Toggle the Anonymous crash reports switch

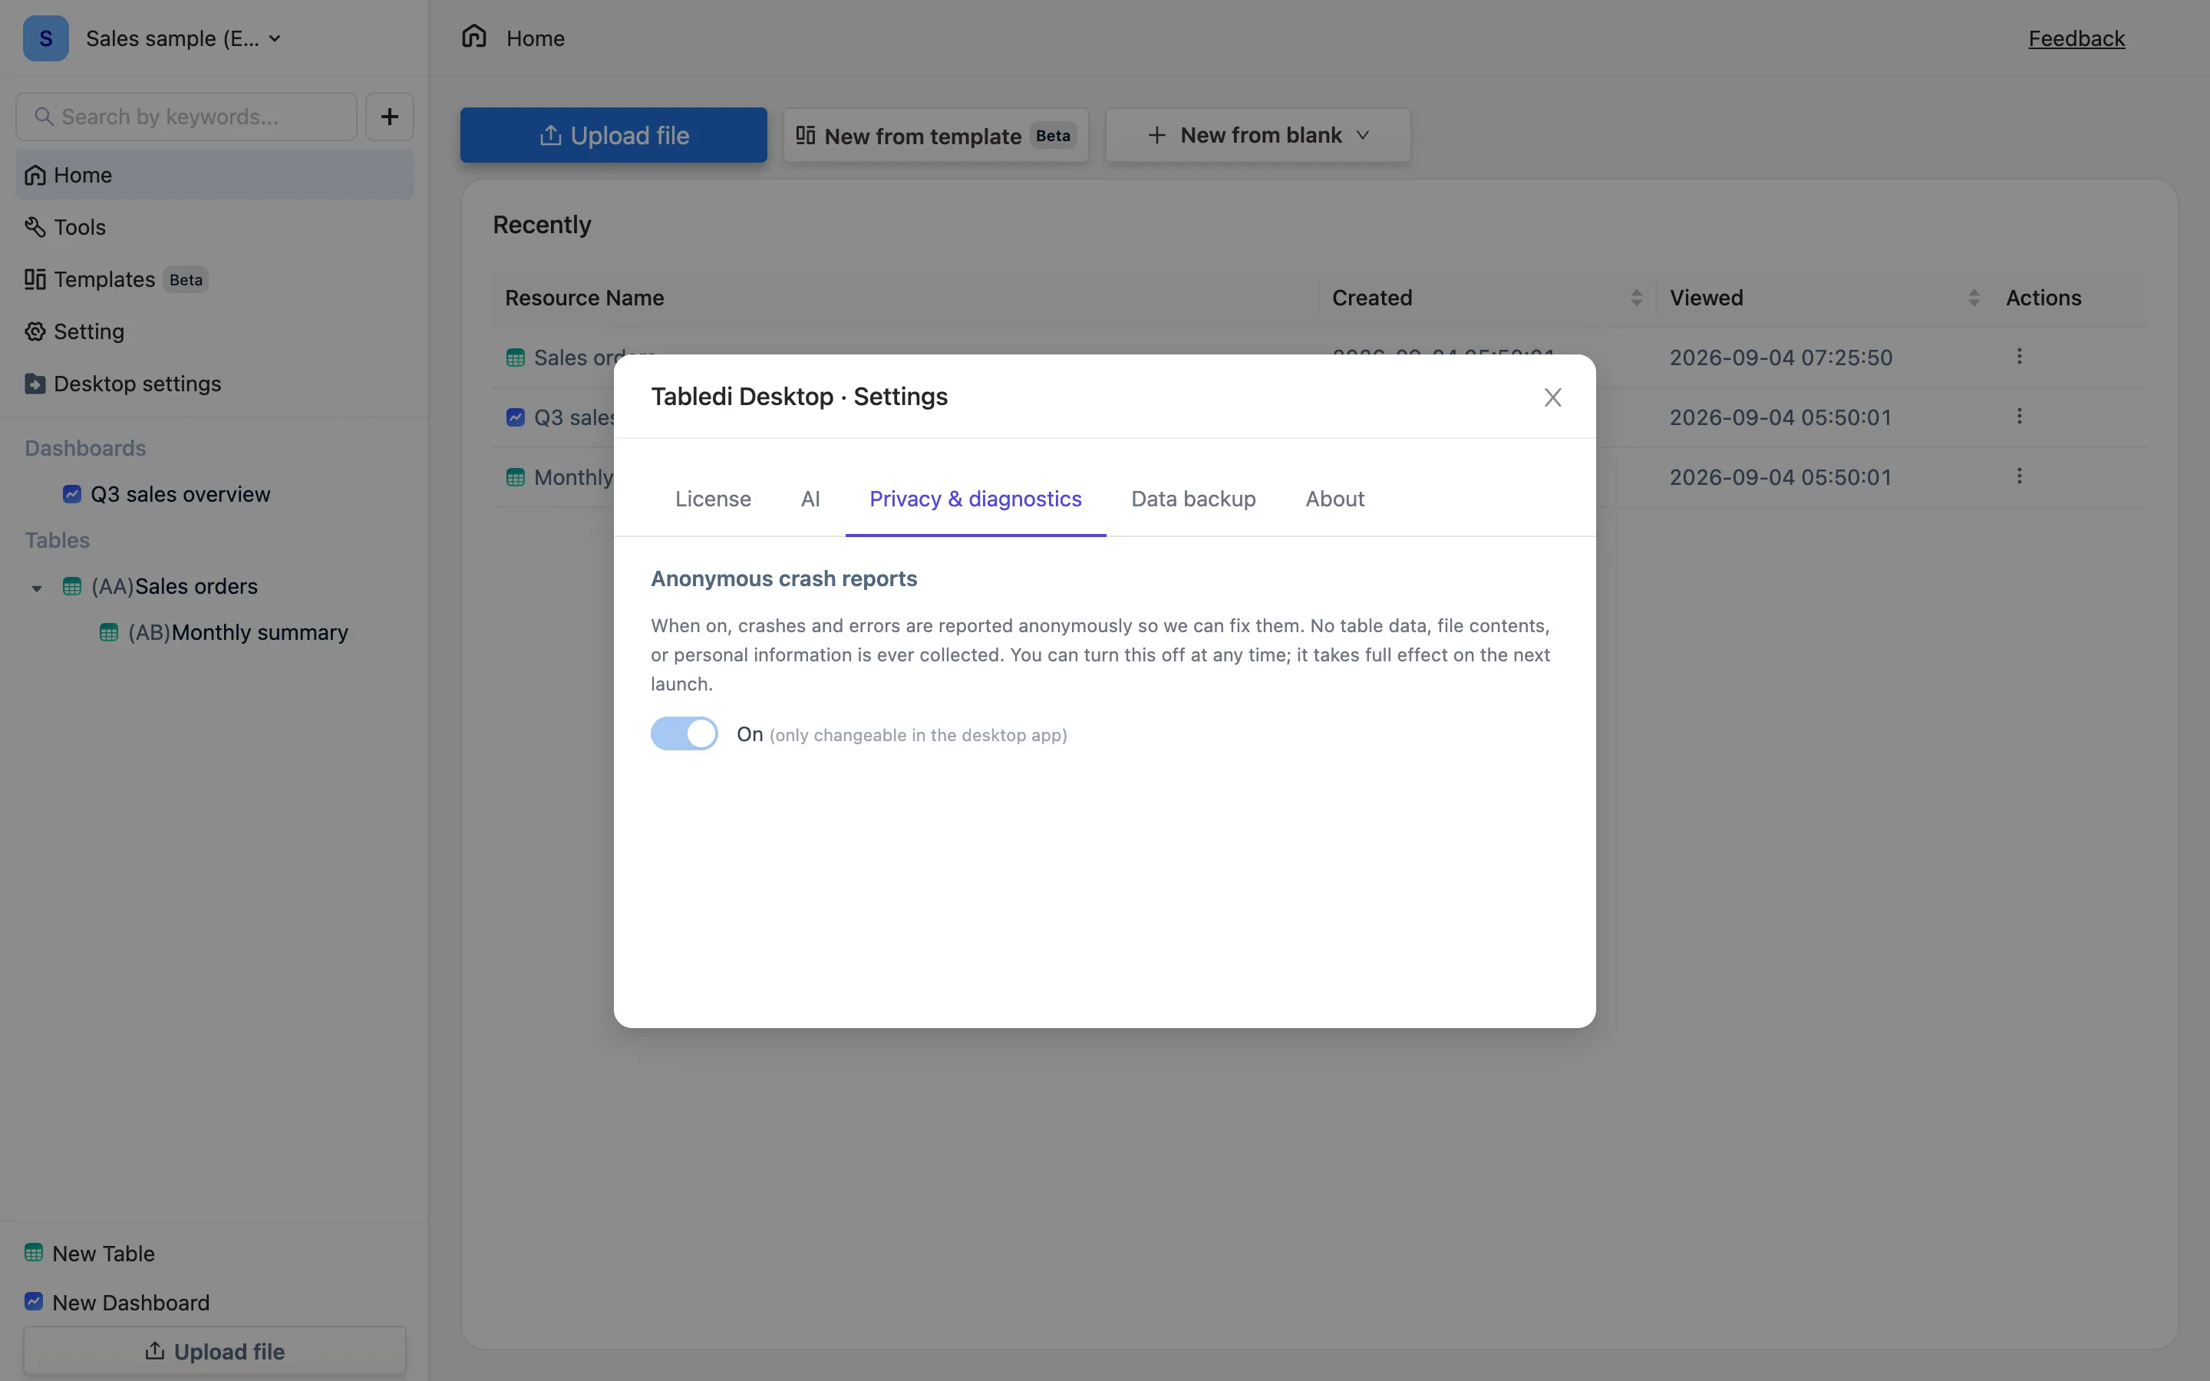(684, 733)
